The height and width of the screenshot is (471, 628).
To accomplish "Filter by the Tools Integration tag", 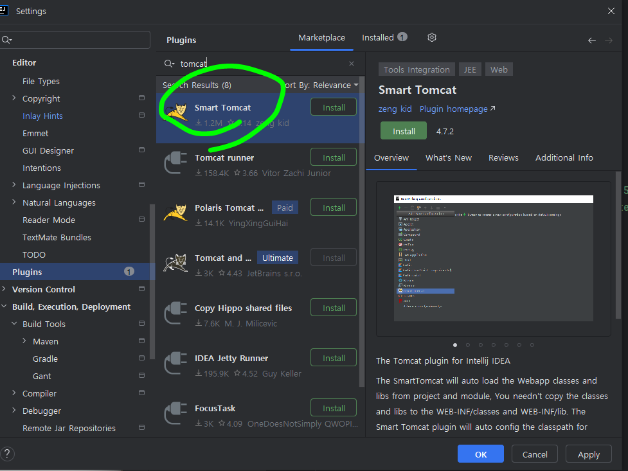I will (x=417, y=69).
